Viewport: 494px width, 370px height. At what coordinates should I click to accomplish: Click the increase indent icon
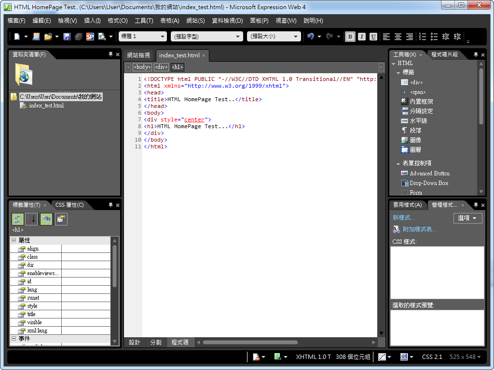(x=457, y=37)
